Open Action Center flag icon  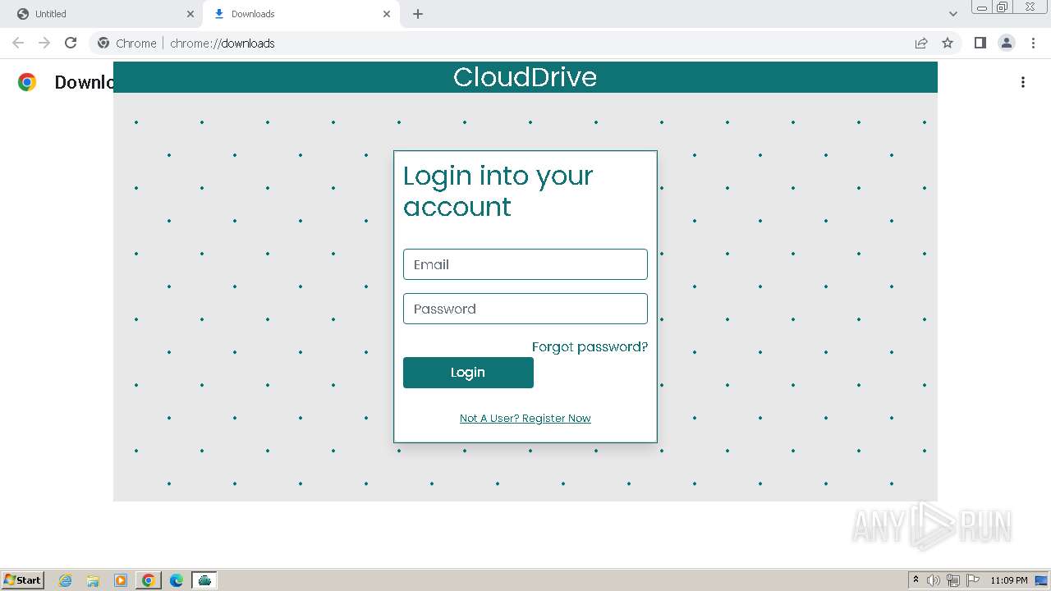973,580
